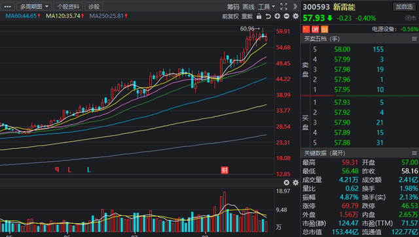Expand toolbar with double-chevron icon
The width and height of the screenshot is (419, 237).
[x=295, y=7]
